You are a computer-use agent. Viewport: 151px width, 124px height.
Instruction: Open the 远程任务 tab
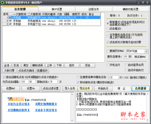93,9
